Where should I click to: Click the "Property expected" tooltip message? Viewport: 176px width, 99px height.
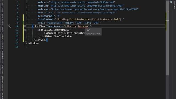[x=93, y=34]
